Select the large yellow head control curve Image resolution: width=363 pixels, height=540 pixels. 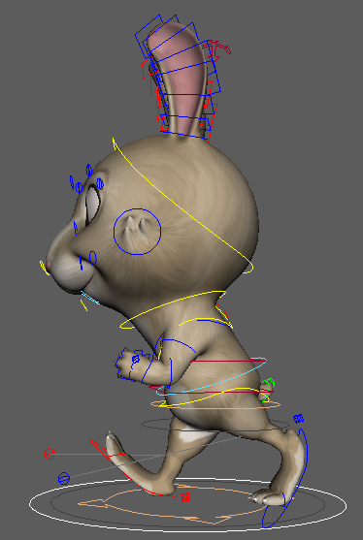pos(182,206)
